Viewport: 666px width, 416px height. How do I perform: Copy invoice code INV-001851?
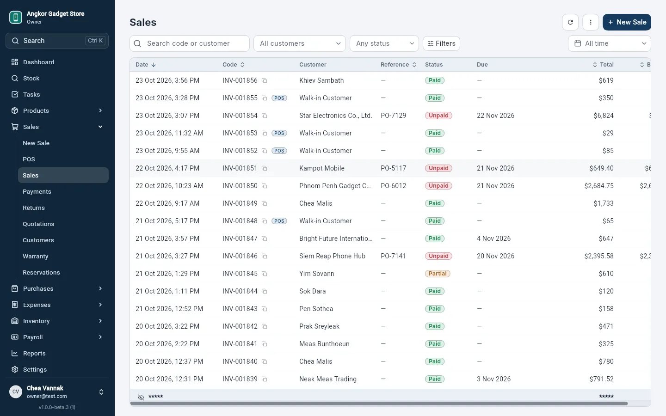[265, 168]
